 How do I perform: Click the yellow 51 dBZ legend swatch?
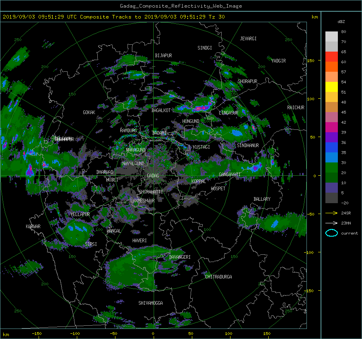pyautogui.click(x=331, y=87)
